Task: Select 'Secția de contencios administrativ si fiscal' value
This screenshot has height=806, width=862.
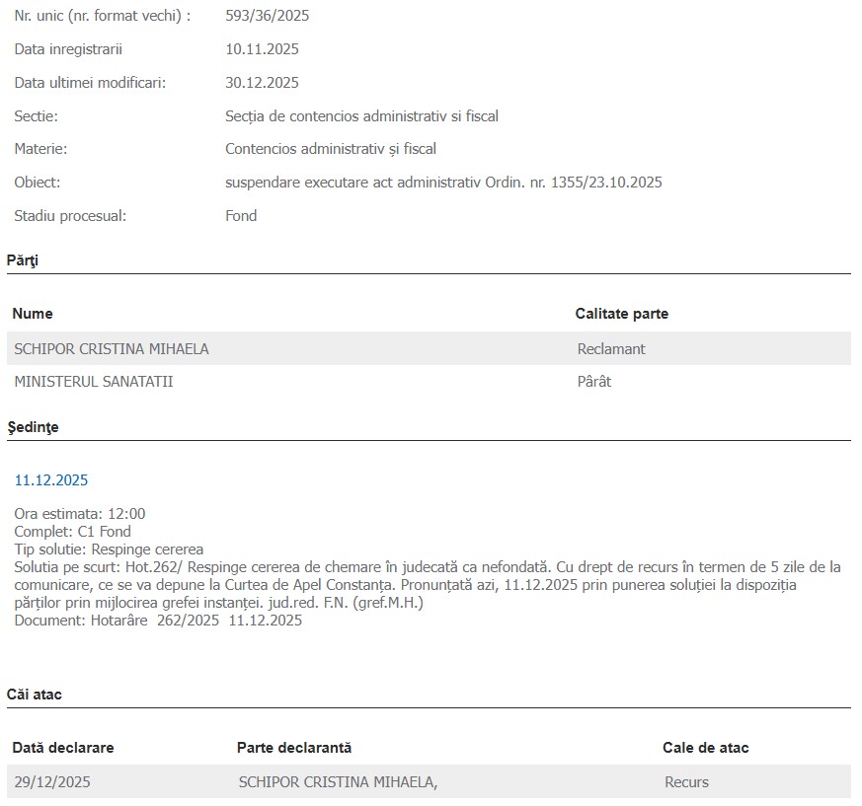Action: (x=361, y=116)
